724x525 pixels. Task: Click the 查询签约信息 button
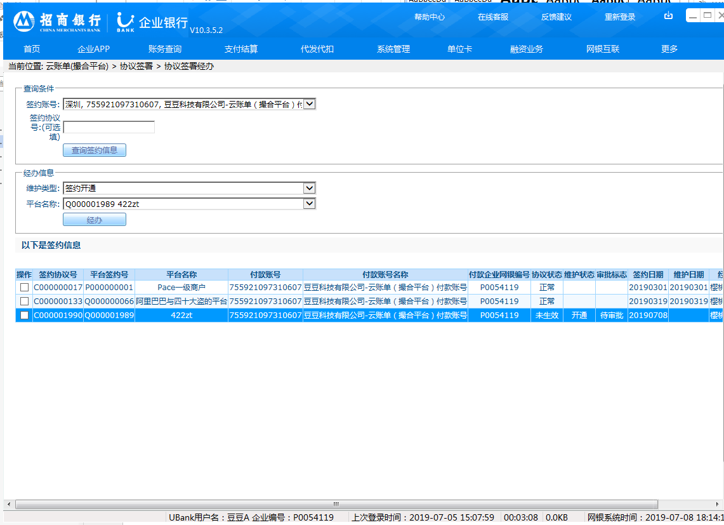click(x=95, y=150)
